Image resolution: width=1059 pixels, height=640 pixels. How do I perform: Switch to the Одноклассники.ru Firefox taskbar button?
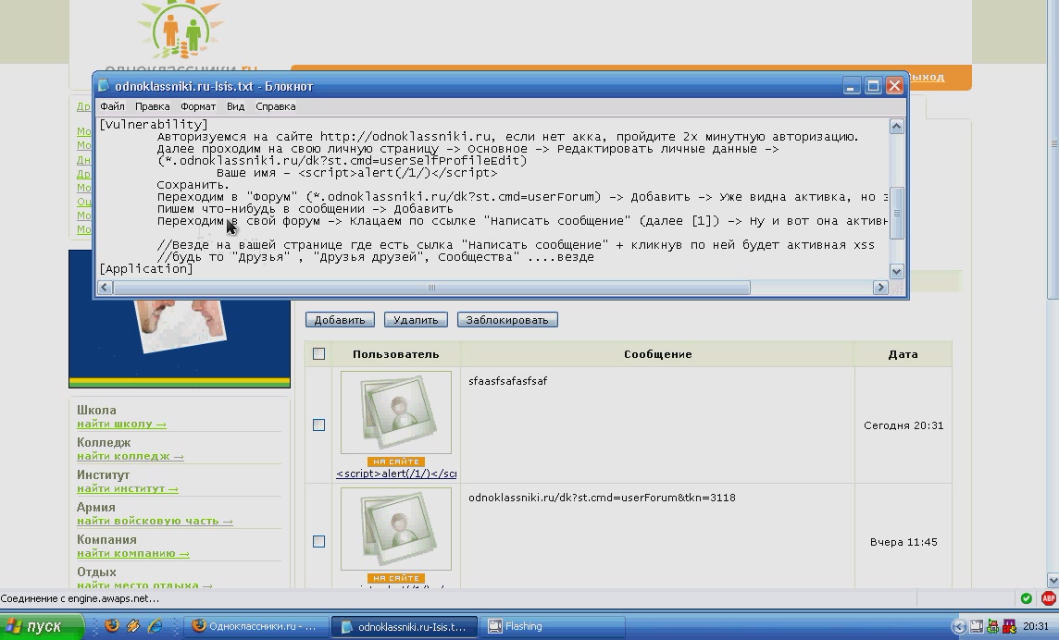click(256, 626)
